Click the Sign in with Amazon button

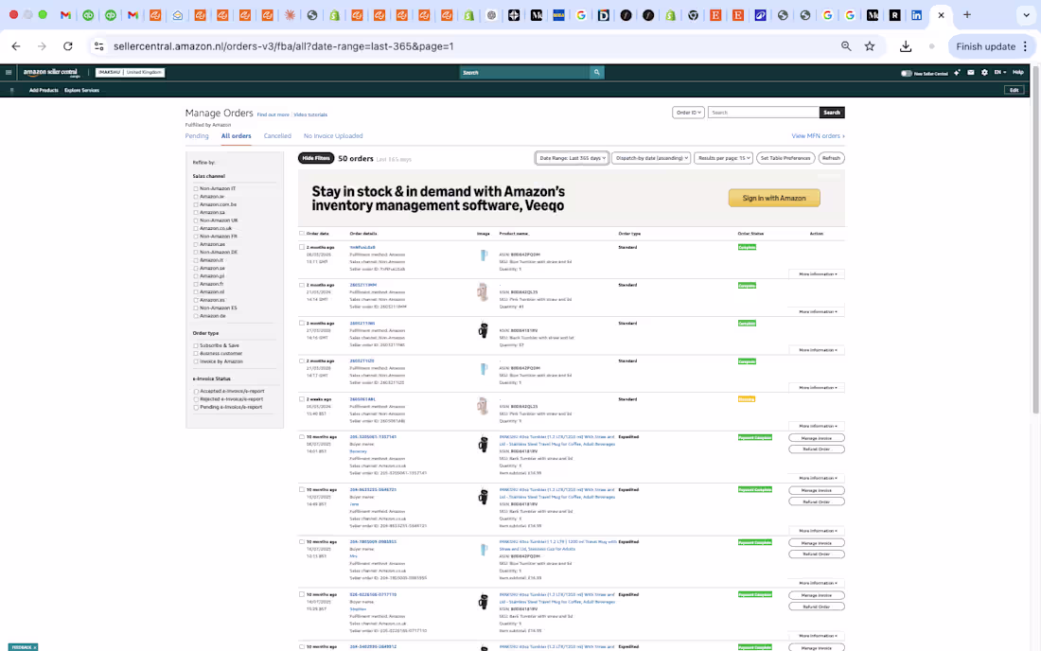click(774, 198)
